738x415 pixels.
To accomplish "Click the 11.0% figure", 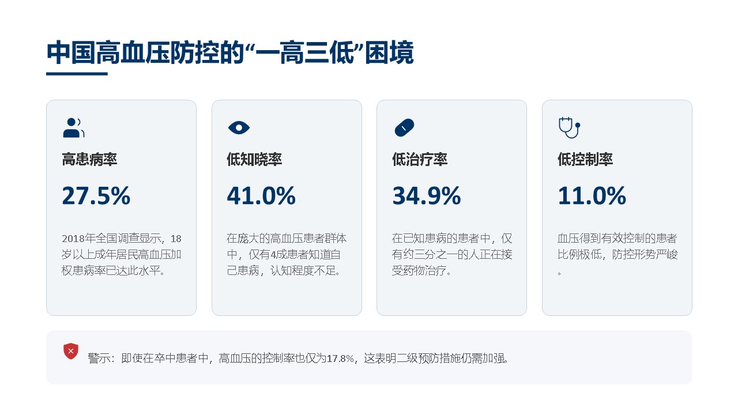I will click(x=592, y=196).
